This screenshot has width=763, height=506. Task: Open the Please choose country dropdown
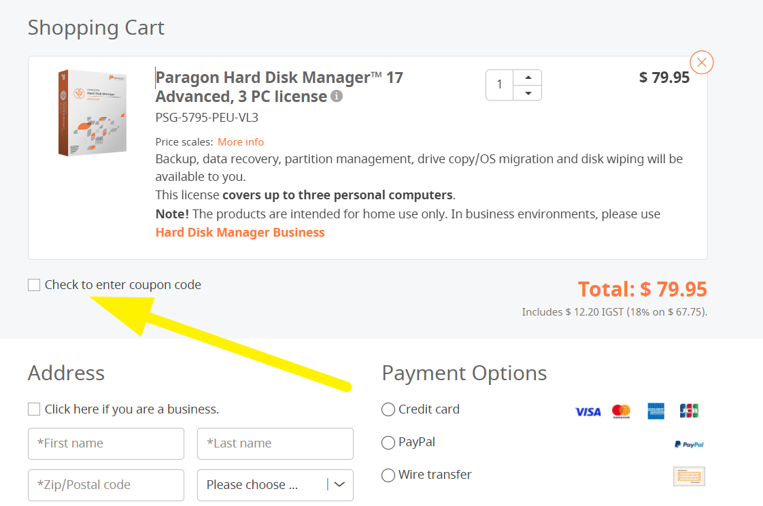[275, 485]
